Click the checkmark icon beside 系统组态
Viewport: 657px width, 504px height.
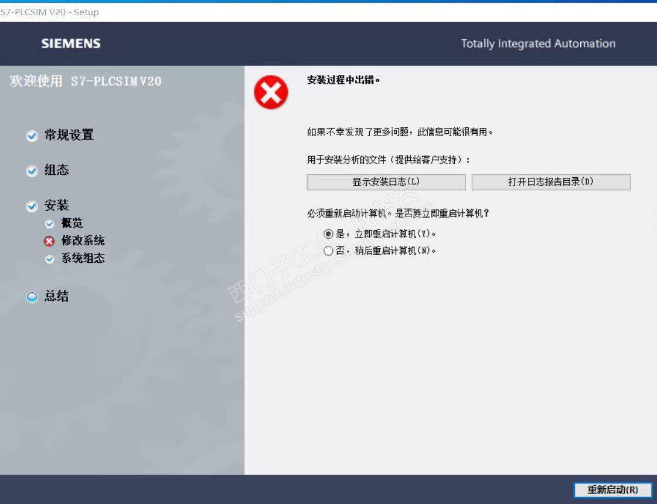[x=49, y=259]
